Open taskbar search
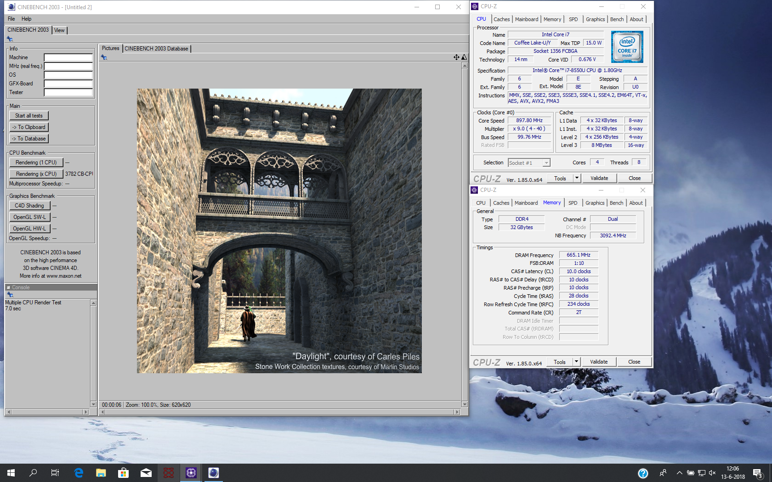Viewport: 772px width, 482px height. coord(33,473)
